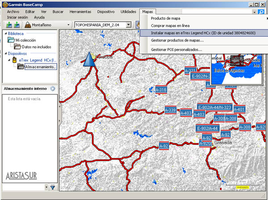
Task: Choose Gestionar productos de mapas
Action: tap(204, 41)
